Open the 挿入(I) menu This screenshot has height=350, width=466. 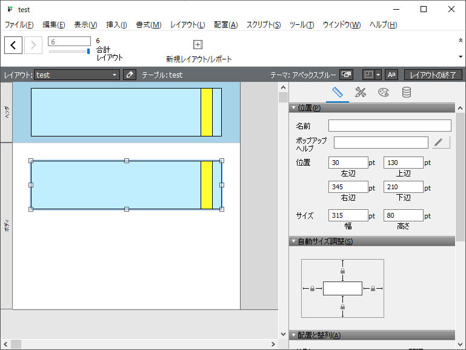(116, 25)
